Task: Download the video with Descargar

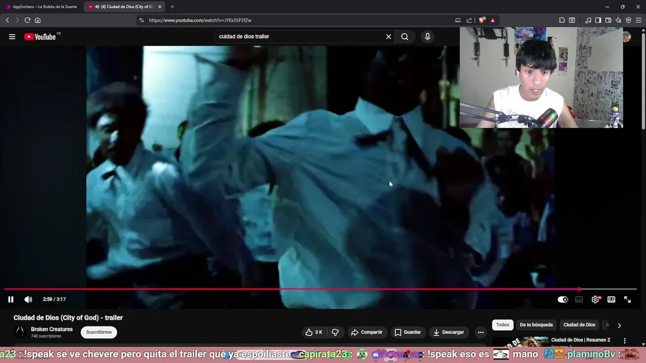Action: (449, 332)
